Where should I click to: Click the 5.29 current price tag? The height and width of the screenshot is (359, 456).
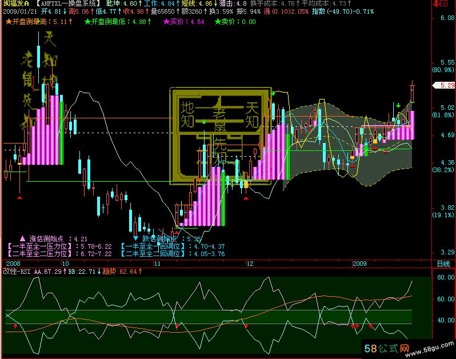(445, 85)
